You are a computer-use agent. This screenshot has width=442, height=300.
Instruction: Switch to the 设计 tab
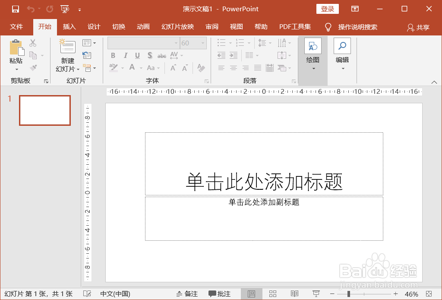(x=94, y=27)
